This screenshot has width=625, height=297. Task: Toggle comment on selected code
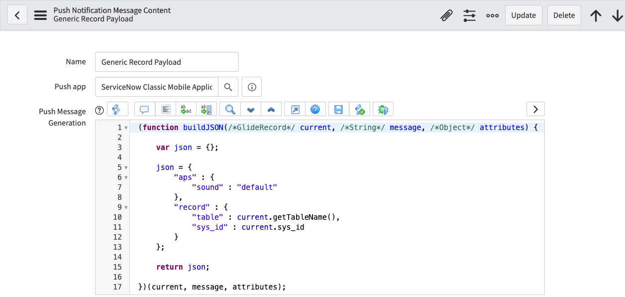(x=145, y=109)
